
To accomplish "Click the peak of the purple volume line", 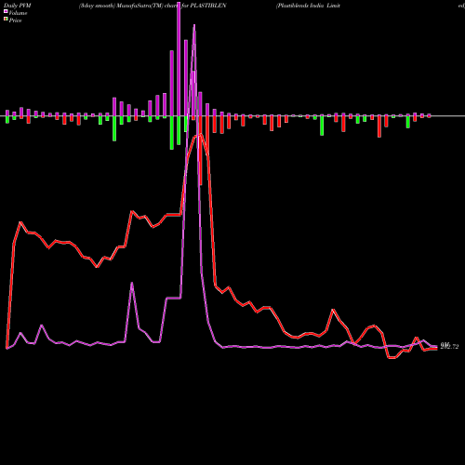I will pos(194,25).
